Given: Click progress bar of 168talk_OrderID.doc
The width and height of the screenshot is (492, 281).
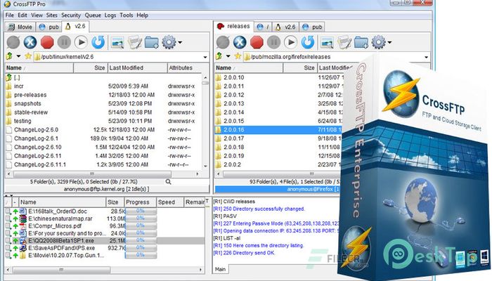Looking at the screenshot, I should pyautogui.click(x=141, y=211).
